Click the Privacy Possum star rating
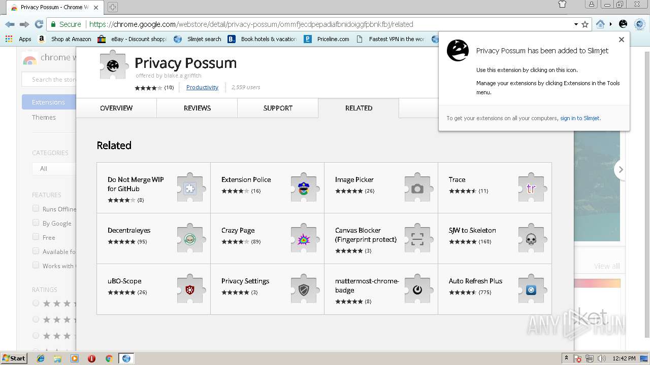Image resolution: width=650 pixels, height=365 pixels. click(148, 88)
